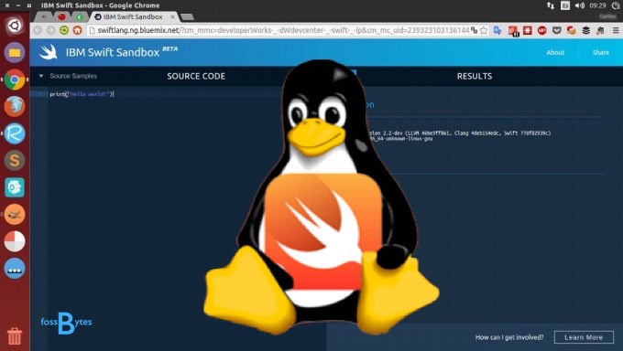The image size is (623, 351).
Task: Switch to the red tomato pinned tab
Action: pos(61,16)
